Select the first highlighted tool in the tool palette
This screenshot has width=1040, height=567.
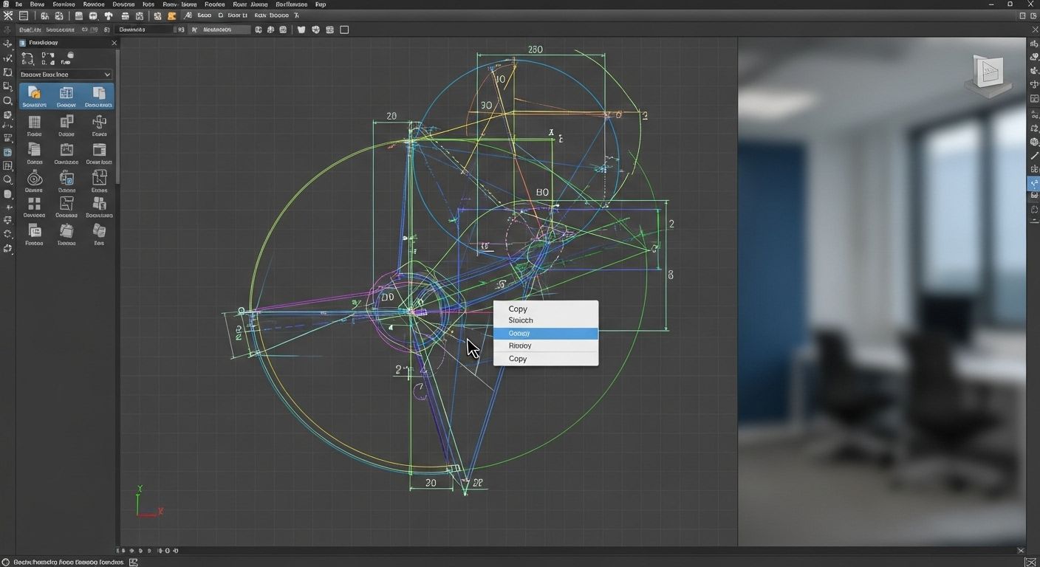(x=33, y=94)
